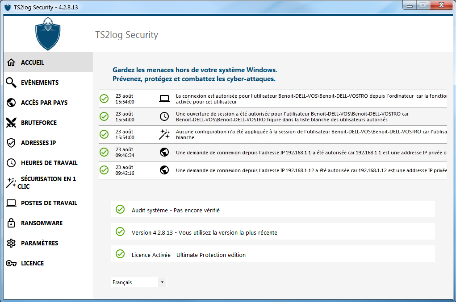Go to the Evènements section
Image resolution: width=456 pixels, height=302 pixels.
click(48, 83)
